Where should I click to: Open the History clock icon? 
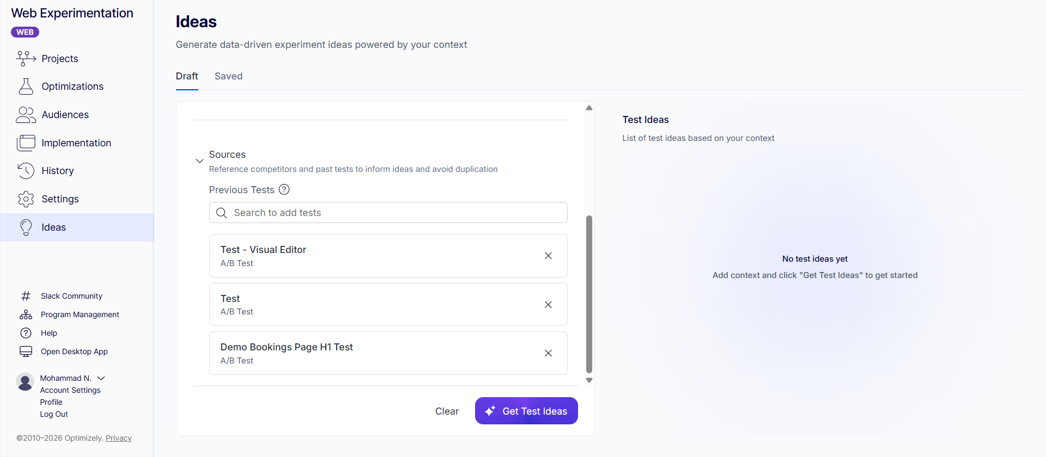coord(26,171)
